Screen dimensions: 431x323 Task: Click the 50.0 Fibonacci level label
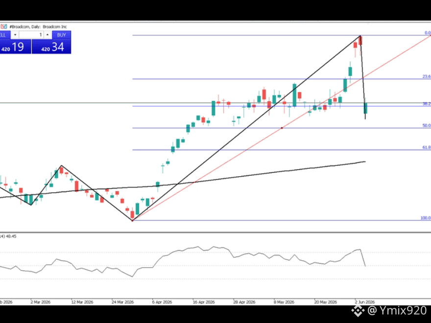(427, 125)
